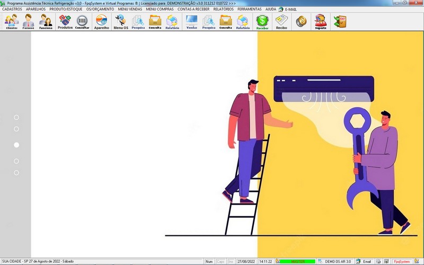
Task: Open the Fornece suppliers icon
Action: (x=29, y=22)
